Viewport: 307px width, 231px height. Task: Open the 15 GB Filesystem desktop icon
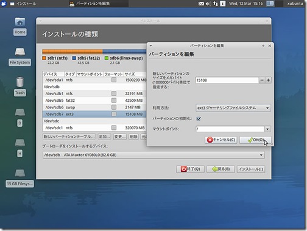click(x=20, y=173)
